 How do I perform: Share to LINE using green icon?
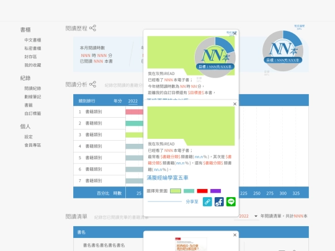(x=231, y=201)
